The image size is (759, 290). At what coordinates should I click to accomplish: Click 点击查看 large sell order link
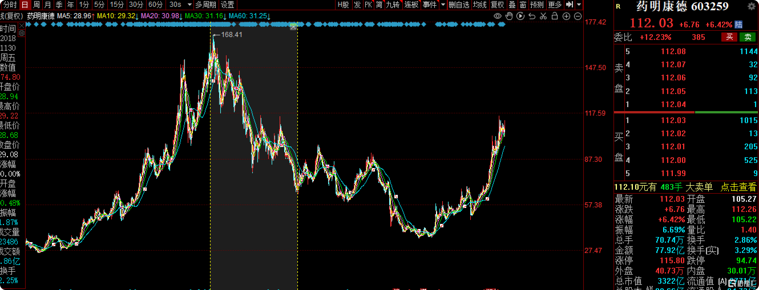coord(738,187)
